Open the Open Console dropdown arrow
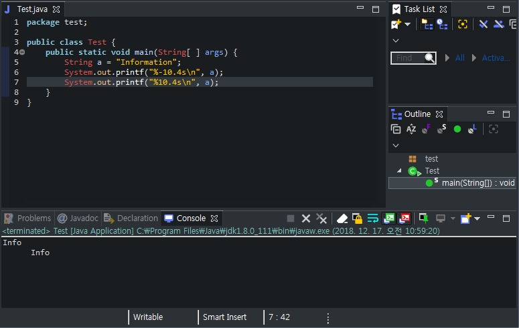This screenshot has width=519, height=328. (x=477, y=218)
